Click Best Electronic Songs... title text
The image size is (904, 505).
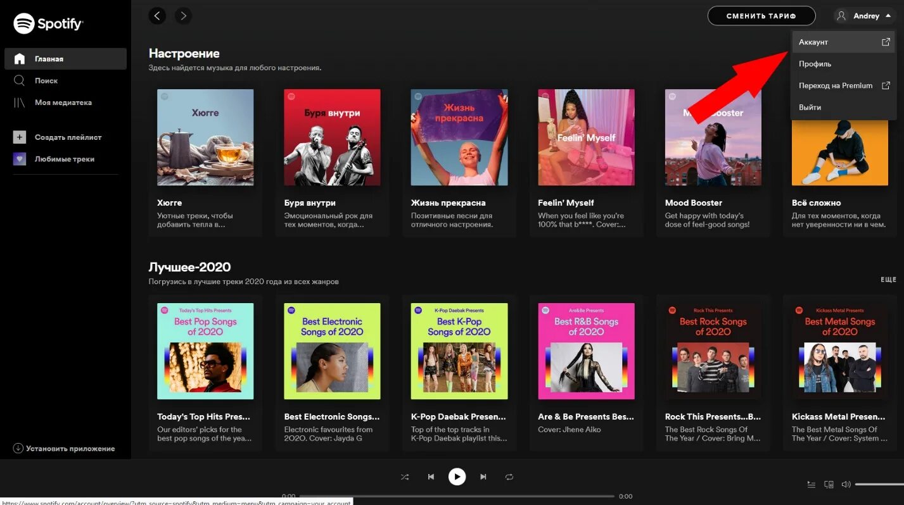coord(332,417)
